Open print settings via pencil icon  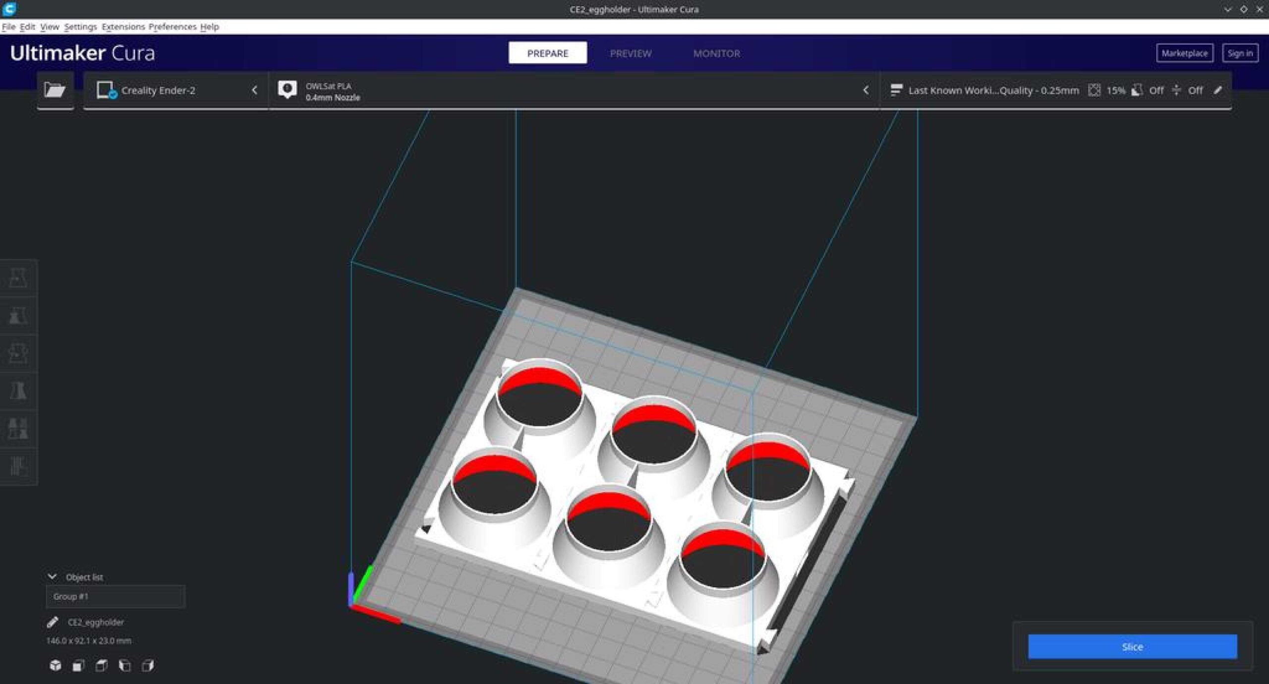(1218, 90)
